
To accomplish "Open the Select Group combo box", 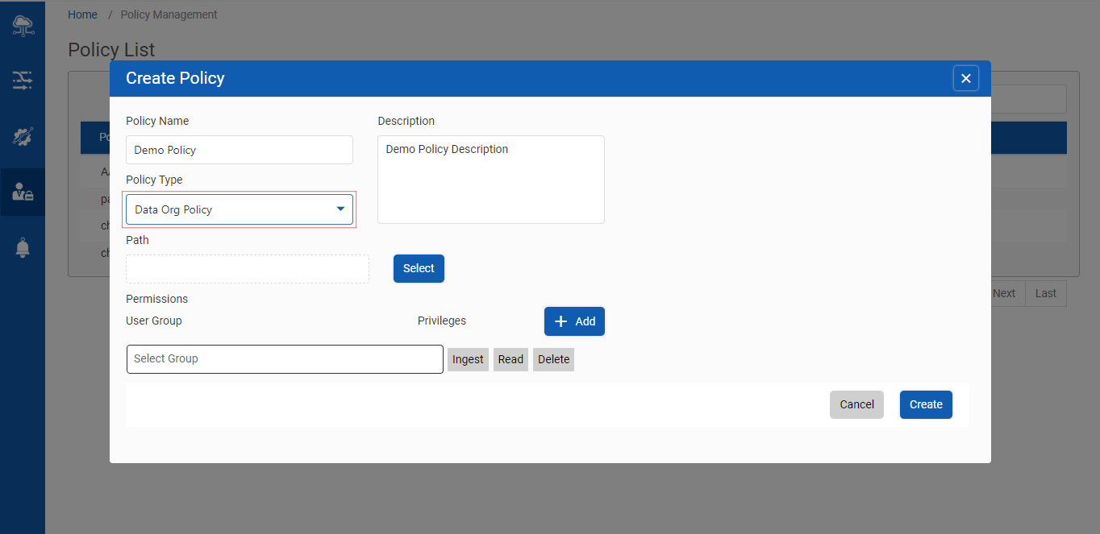I will click(x=285, y=359).
